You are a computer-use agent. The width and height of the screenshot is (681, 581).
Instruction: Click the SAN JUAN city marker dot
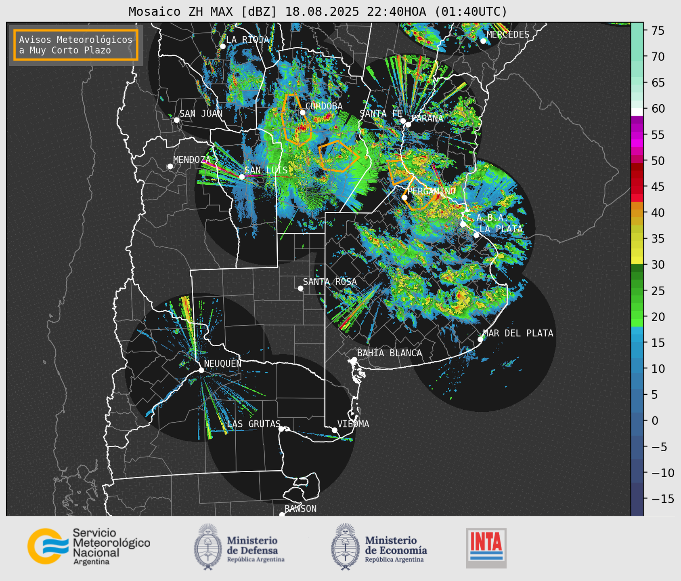point(176,120)
